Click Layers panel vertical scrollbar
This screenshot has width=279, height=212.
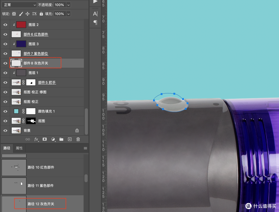[x=86, y=121]
